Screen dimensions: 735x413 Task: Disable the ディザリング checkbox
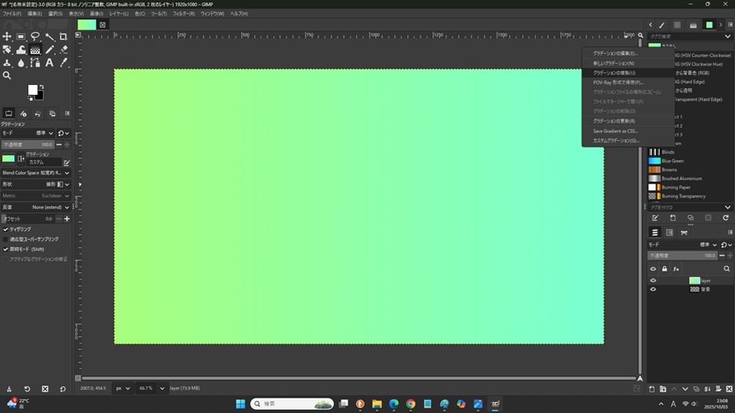coord(6,229)
